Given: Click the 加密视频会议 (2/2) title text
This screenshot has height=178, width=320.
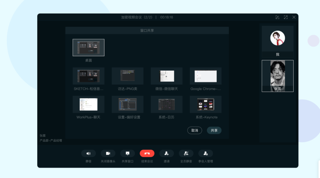Looking at the screenshot, I should click(x=137, y=18).
